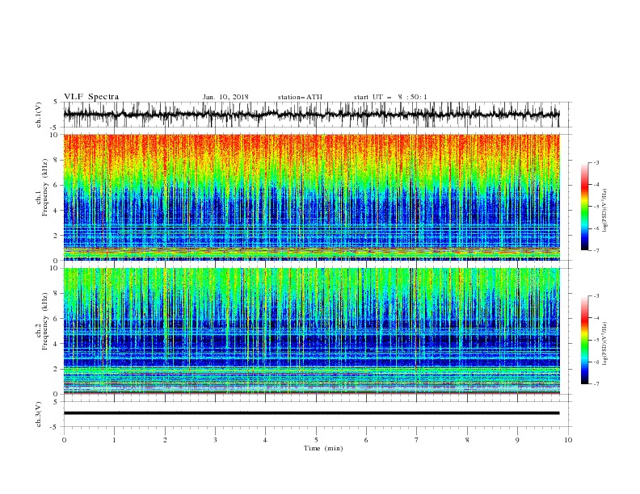Click the 'VLF Spectra' title text
640x494 pixels.
tap(91, 97)
